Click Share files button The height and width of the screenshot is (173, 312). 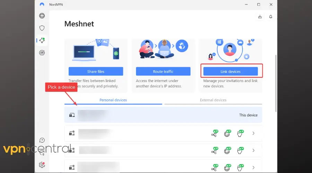point(96,71)
